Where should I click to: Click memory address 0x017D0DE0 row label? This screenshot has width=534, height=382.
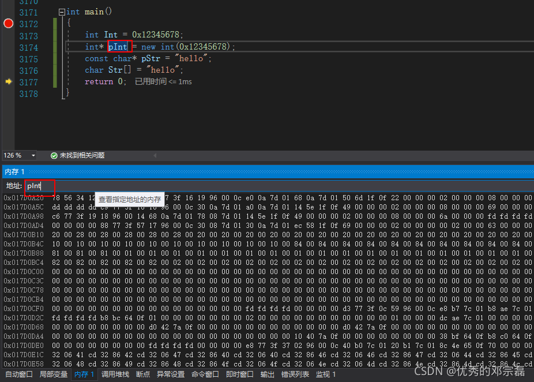click(24, 345)
